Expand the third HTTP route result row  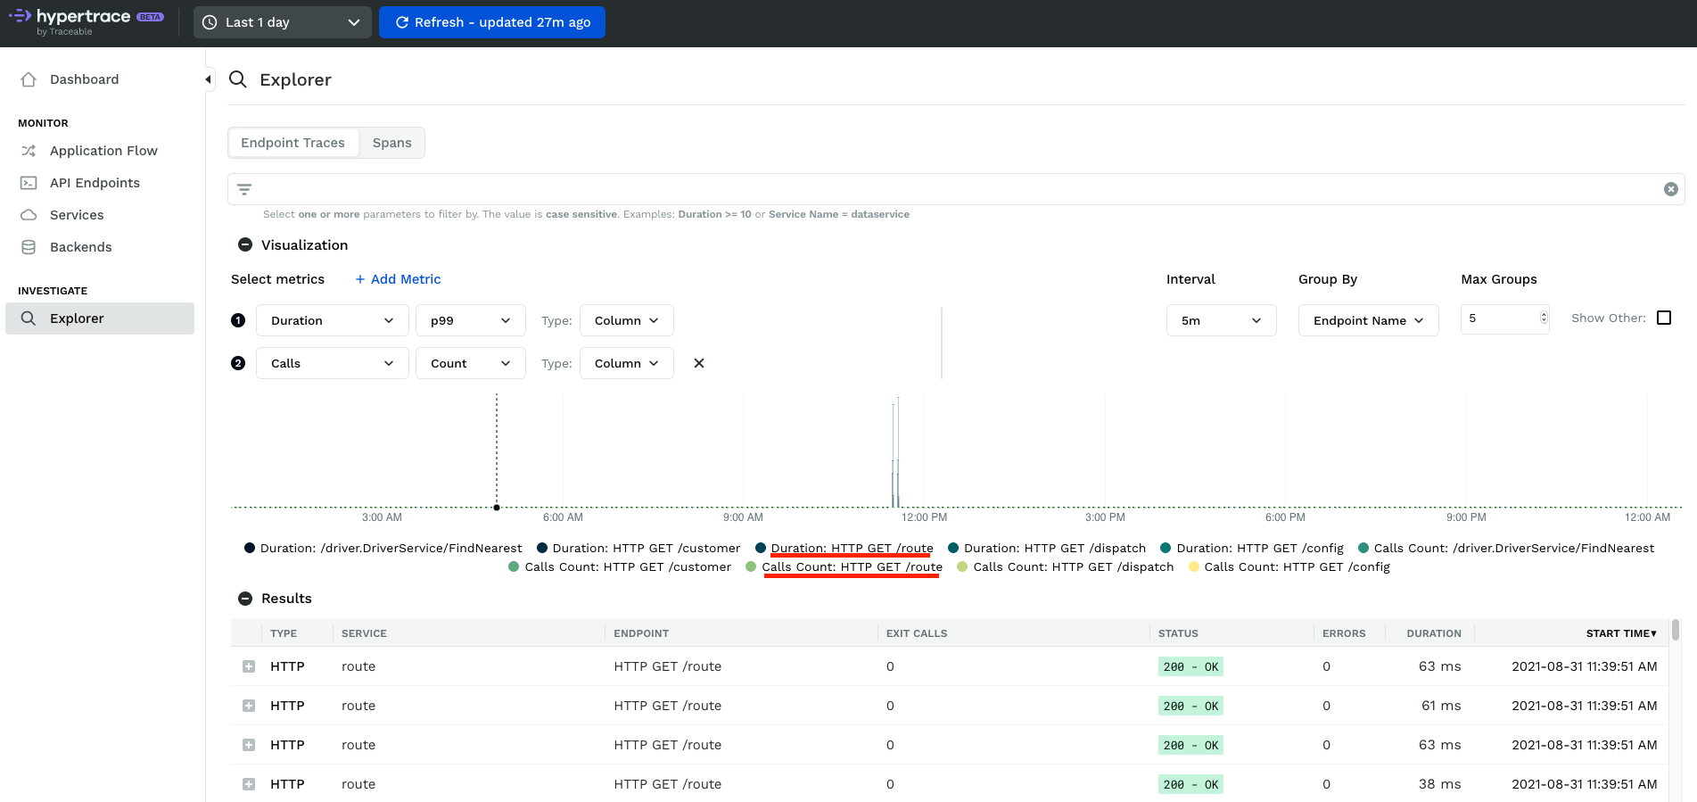pyautogui.click(x=249, y=745)
